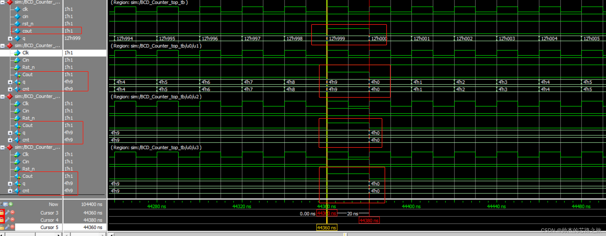Click the 12'h995 bus value in the waveform
606x236 pixels.
pyautogui.click(x=167, y=38)
